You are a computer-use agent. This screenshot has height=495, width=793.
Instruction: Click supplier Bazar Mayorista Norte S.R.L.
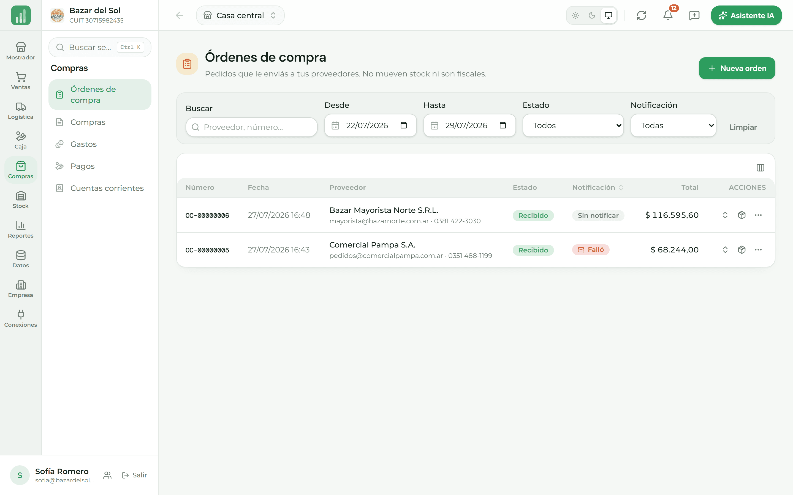click(384, 210)
